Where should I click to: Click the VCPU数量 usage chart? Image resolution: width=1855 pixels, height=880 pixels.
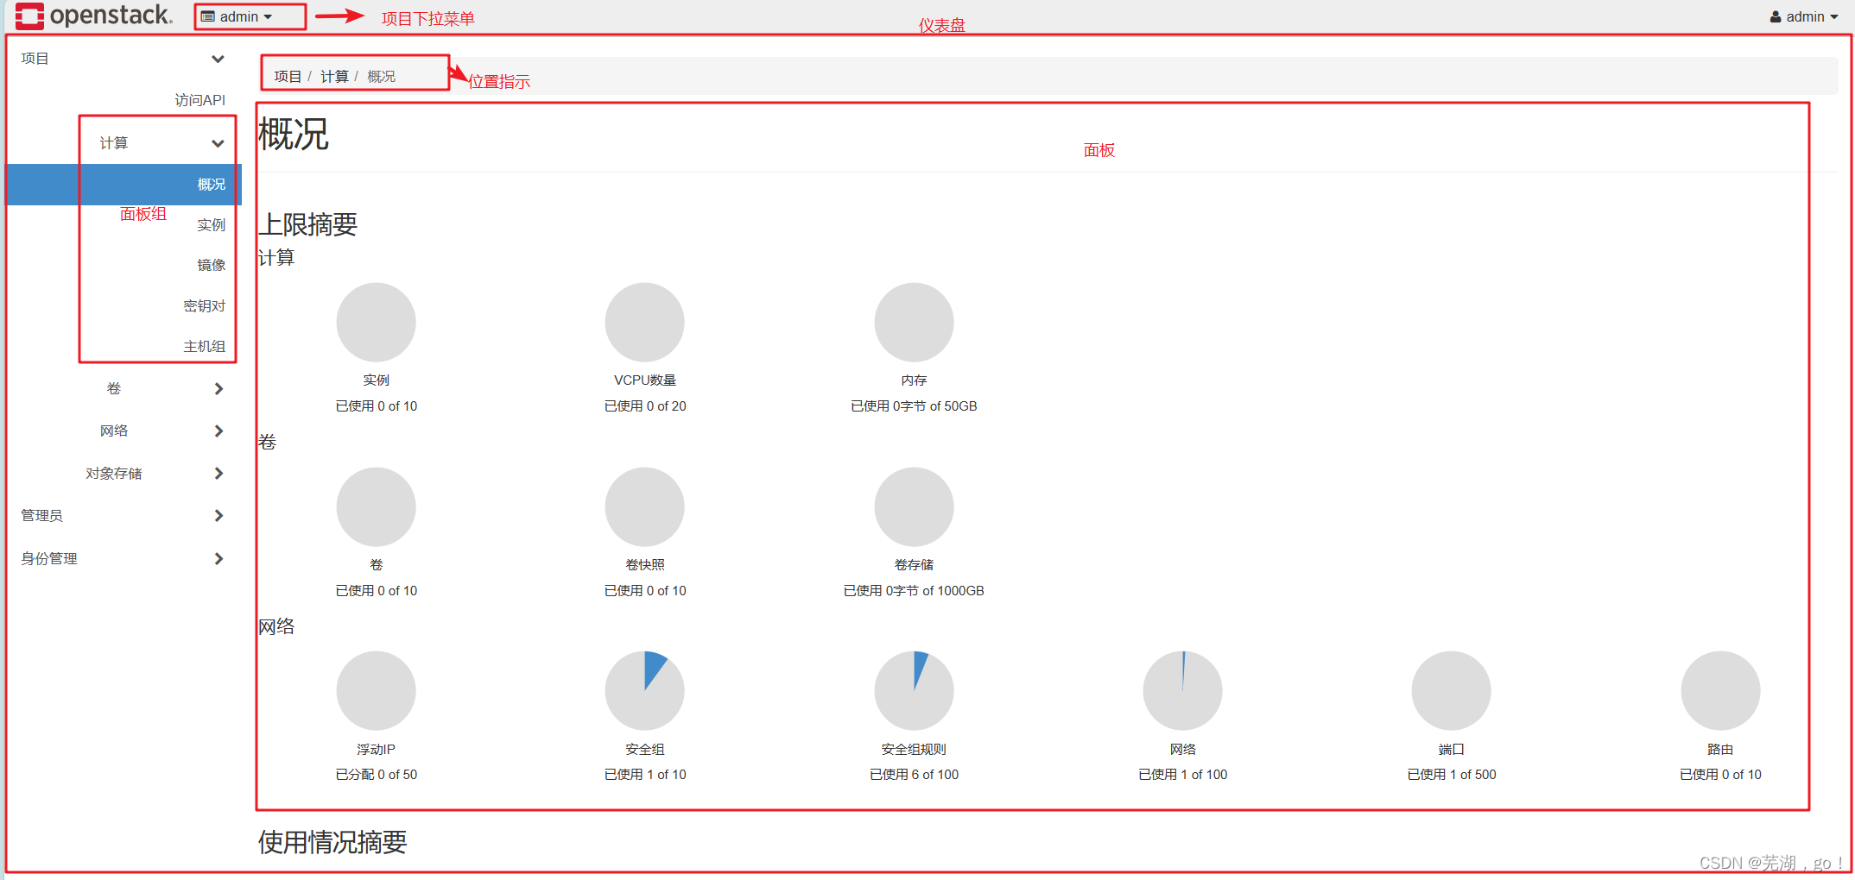(x=644, y=321)
